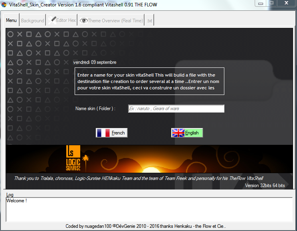
Task: Click the skin instructions text box
Action: pyautogui.click(x=149, y=81)
